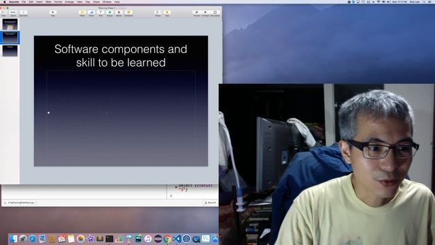This screenshot has width=435, height=245.
Task: Click the console prompt chevron in browser window
Action: point(171,196)
